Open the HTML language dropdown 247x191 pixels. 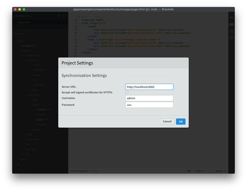pyautogui.click(x=200, y=171)
